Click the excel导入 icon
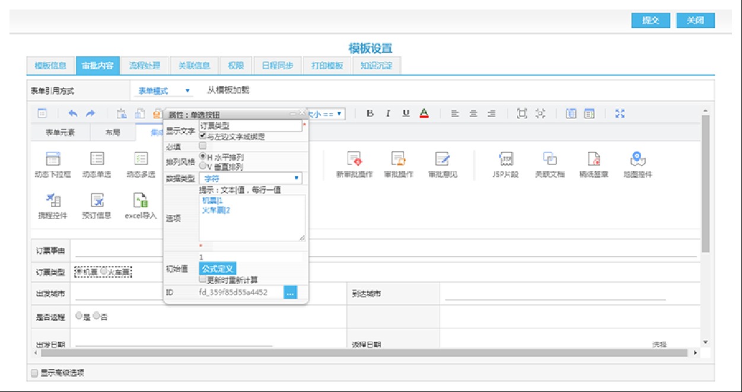Viewport: 742px width, 392px height. click(141, 200)
